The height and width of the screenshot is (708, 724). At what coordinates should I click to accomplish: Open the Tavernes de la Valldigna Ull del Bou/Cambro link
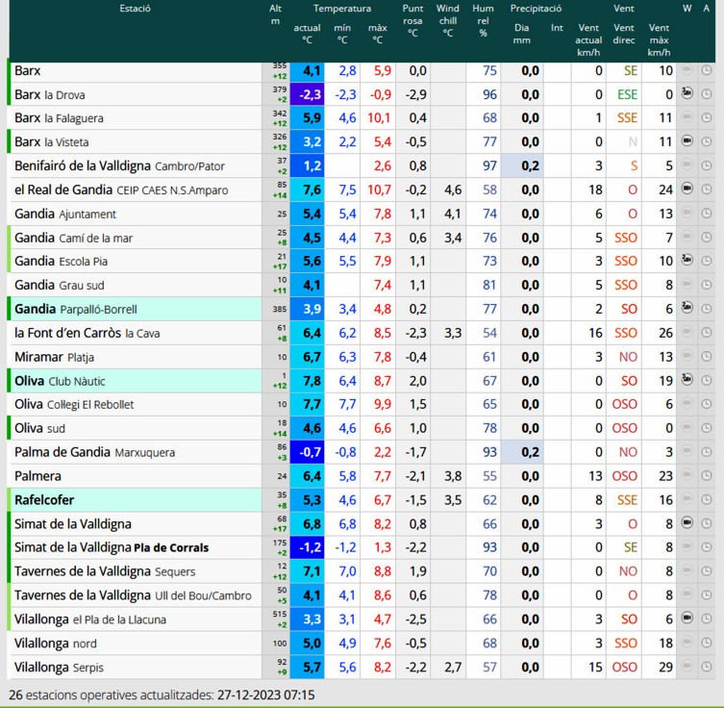[x=133, y=594]
